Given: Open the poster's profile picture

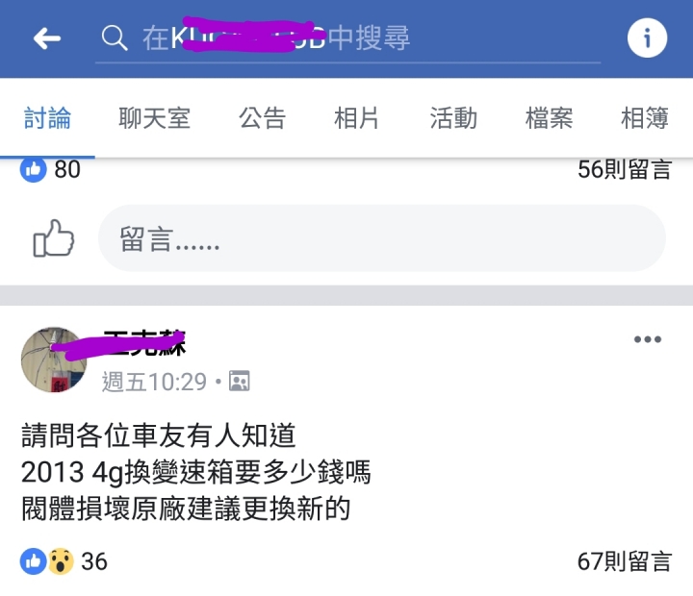Looking at the screenshot, I should pyautogui.click(x=54, y=360).
